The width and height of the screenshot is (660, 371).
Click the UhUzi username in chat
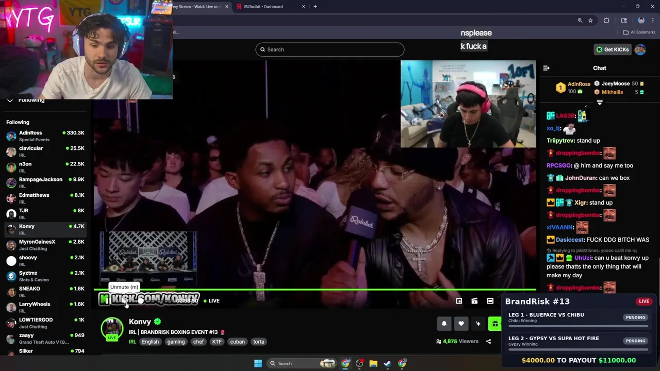(x=583, y=258)
